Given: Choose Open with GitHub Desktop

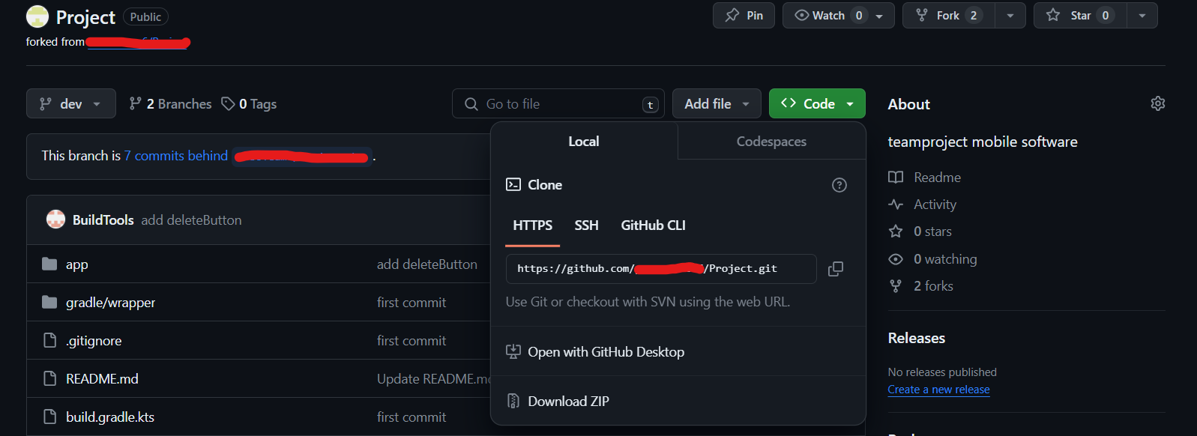Looking at the screenshot, I should tap(605, 352).
